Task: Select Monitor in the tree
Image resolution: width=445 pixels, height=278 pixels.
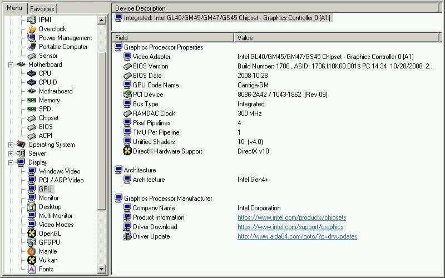Action: pyautogui.click(x=49, y=198)
